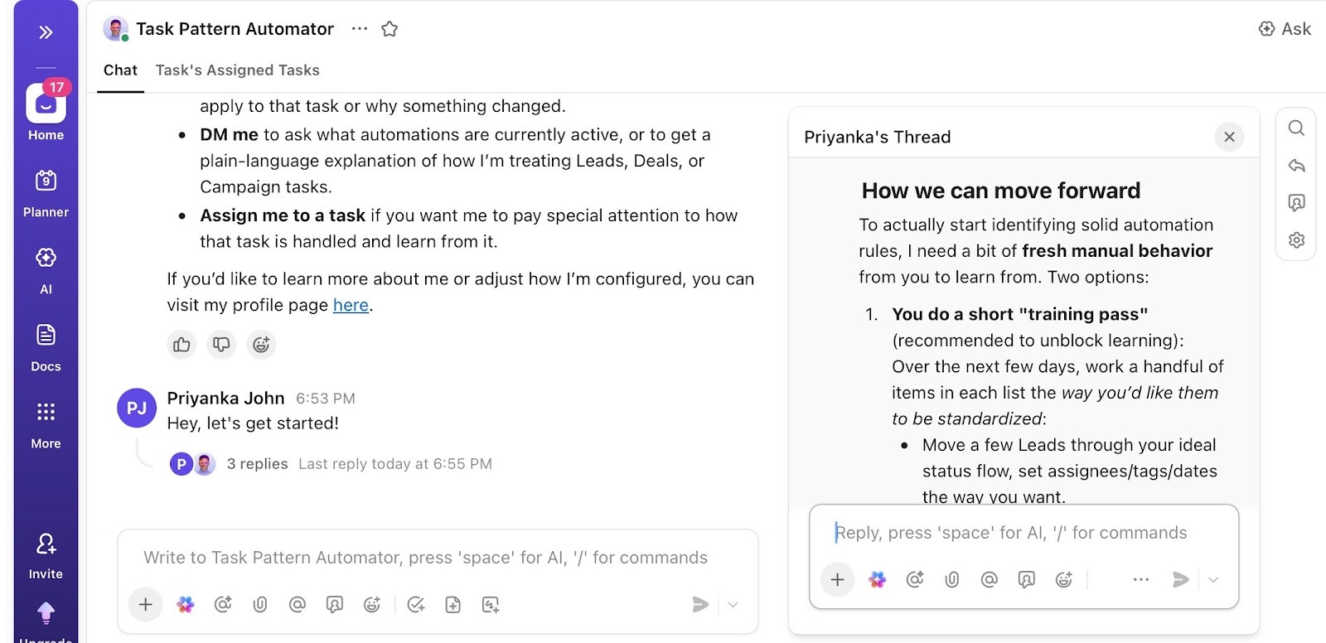Switch to Task's Assigned Tasks tab
Image resolution: width=1326 pixels, height=643 pixels.
tap(237, 70)
